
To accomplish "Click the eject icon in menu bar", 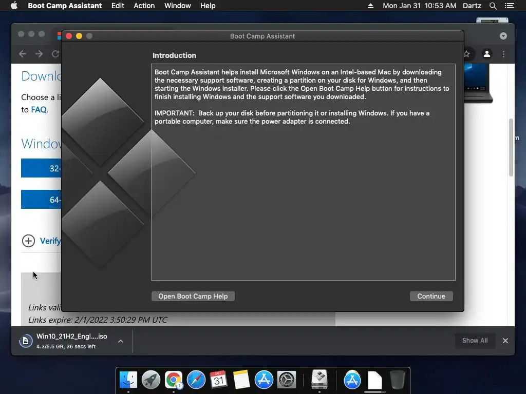I will [x=370, y=6].
